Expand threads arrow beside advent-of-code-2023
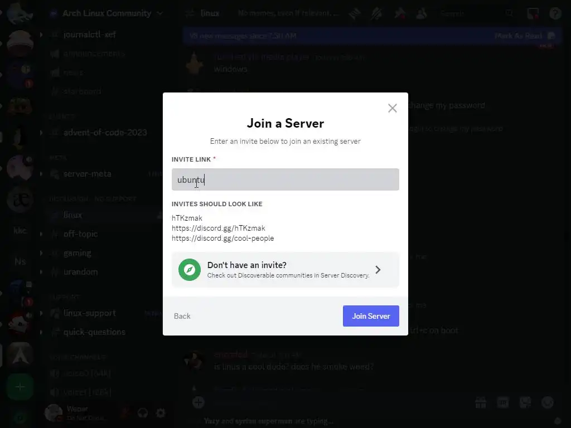Viewport: 571px width, 428px height. point(41,133)
